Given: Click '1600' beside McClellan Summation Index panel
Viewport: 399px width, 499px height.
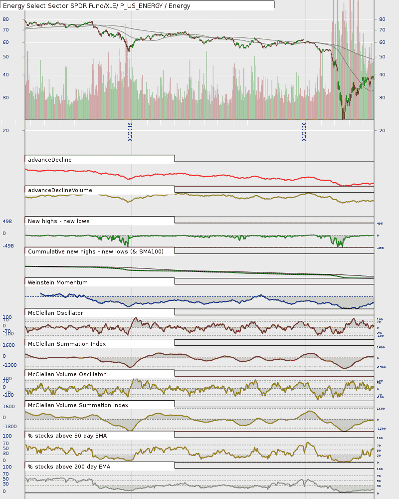Looking at the screenshot, I should (8, 345).
